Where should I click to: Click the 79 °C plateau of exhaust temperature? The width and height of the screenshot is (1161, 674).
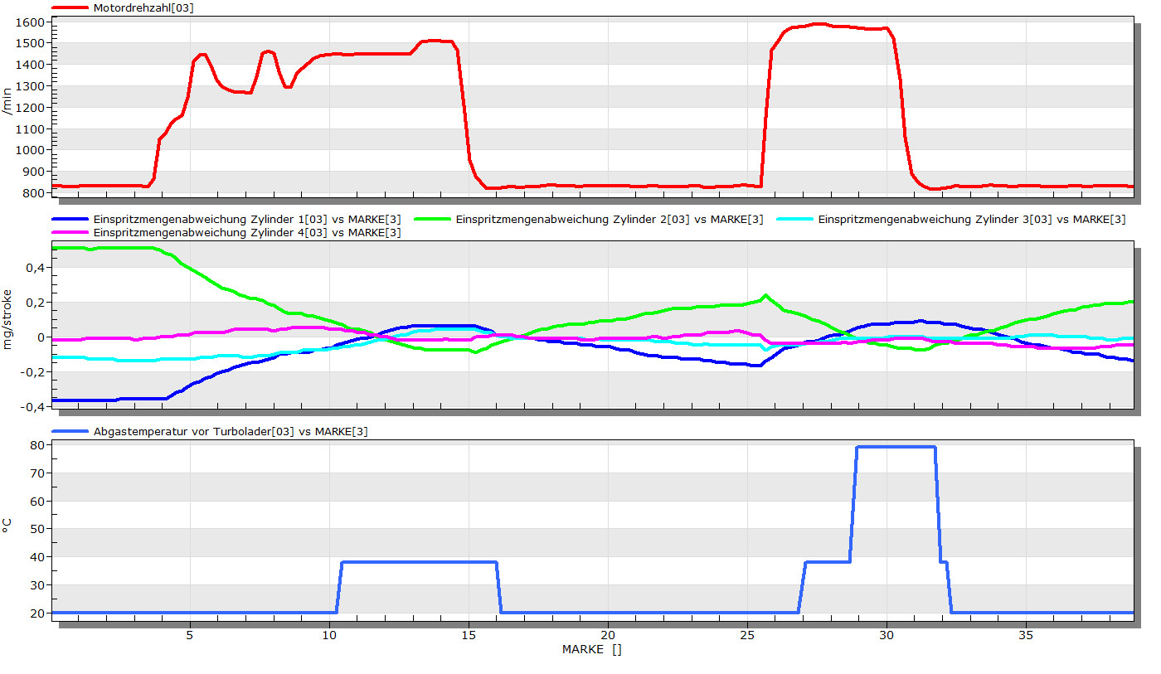click(896, 447)
